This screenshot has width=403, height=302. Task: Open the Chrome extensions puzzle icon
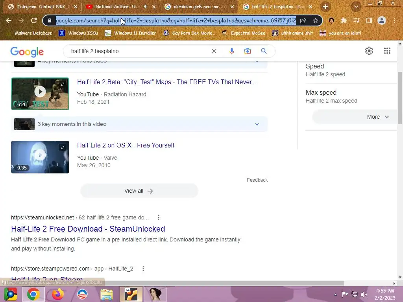[x=344, y=20]
